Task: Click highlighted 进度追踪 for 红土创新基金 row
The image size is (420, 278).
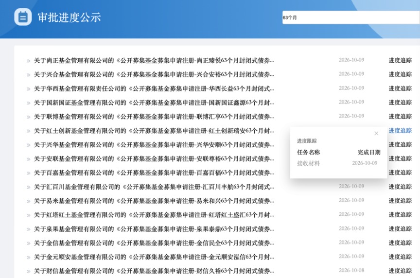Action: coord(400,130)
